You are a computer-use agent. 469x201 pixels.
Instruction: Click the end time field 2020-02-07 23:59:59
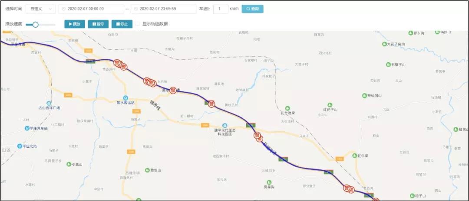click(x=163, y=9)
